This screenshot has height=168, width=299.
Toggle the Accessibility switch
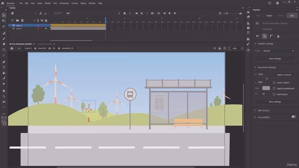coord(294,117)
